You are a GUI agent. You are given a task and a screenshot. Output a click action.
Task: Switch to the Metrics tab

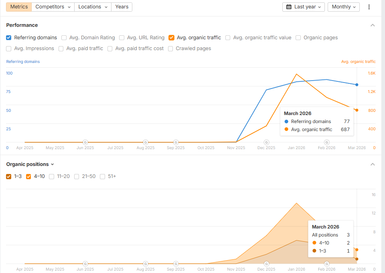19,7
